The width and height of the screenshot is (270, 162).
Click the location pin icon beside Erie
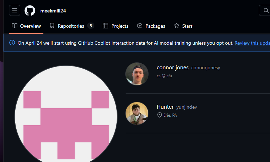(x=159, y=115)
